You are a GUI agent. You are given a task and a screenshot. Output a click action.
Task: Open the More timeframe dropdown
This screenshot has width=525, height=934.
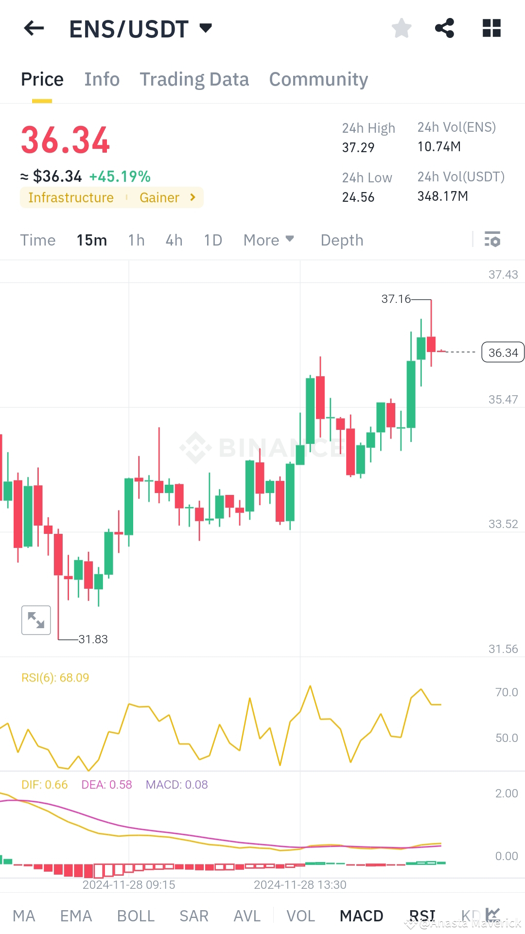(268, 240)
